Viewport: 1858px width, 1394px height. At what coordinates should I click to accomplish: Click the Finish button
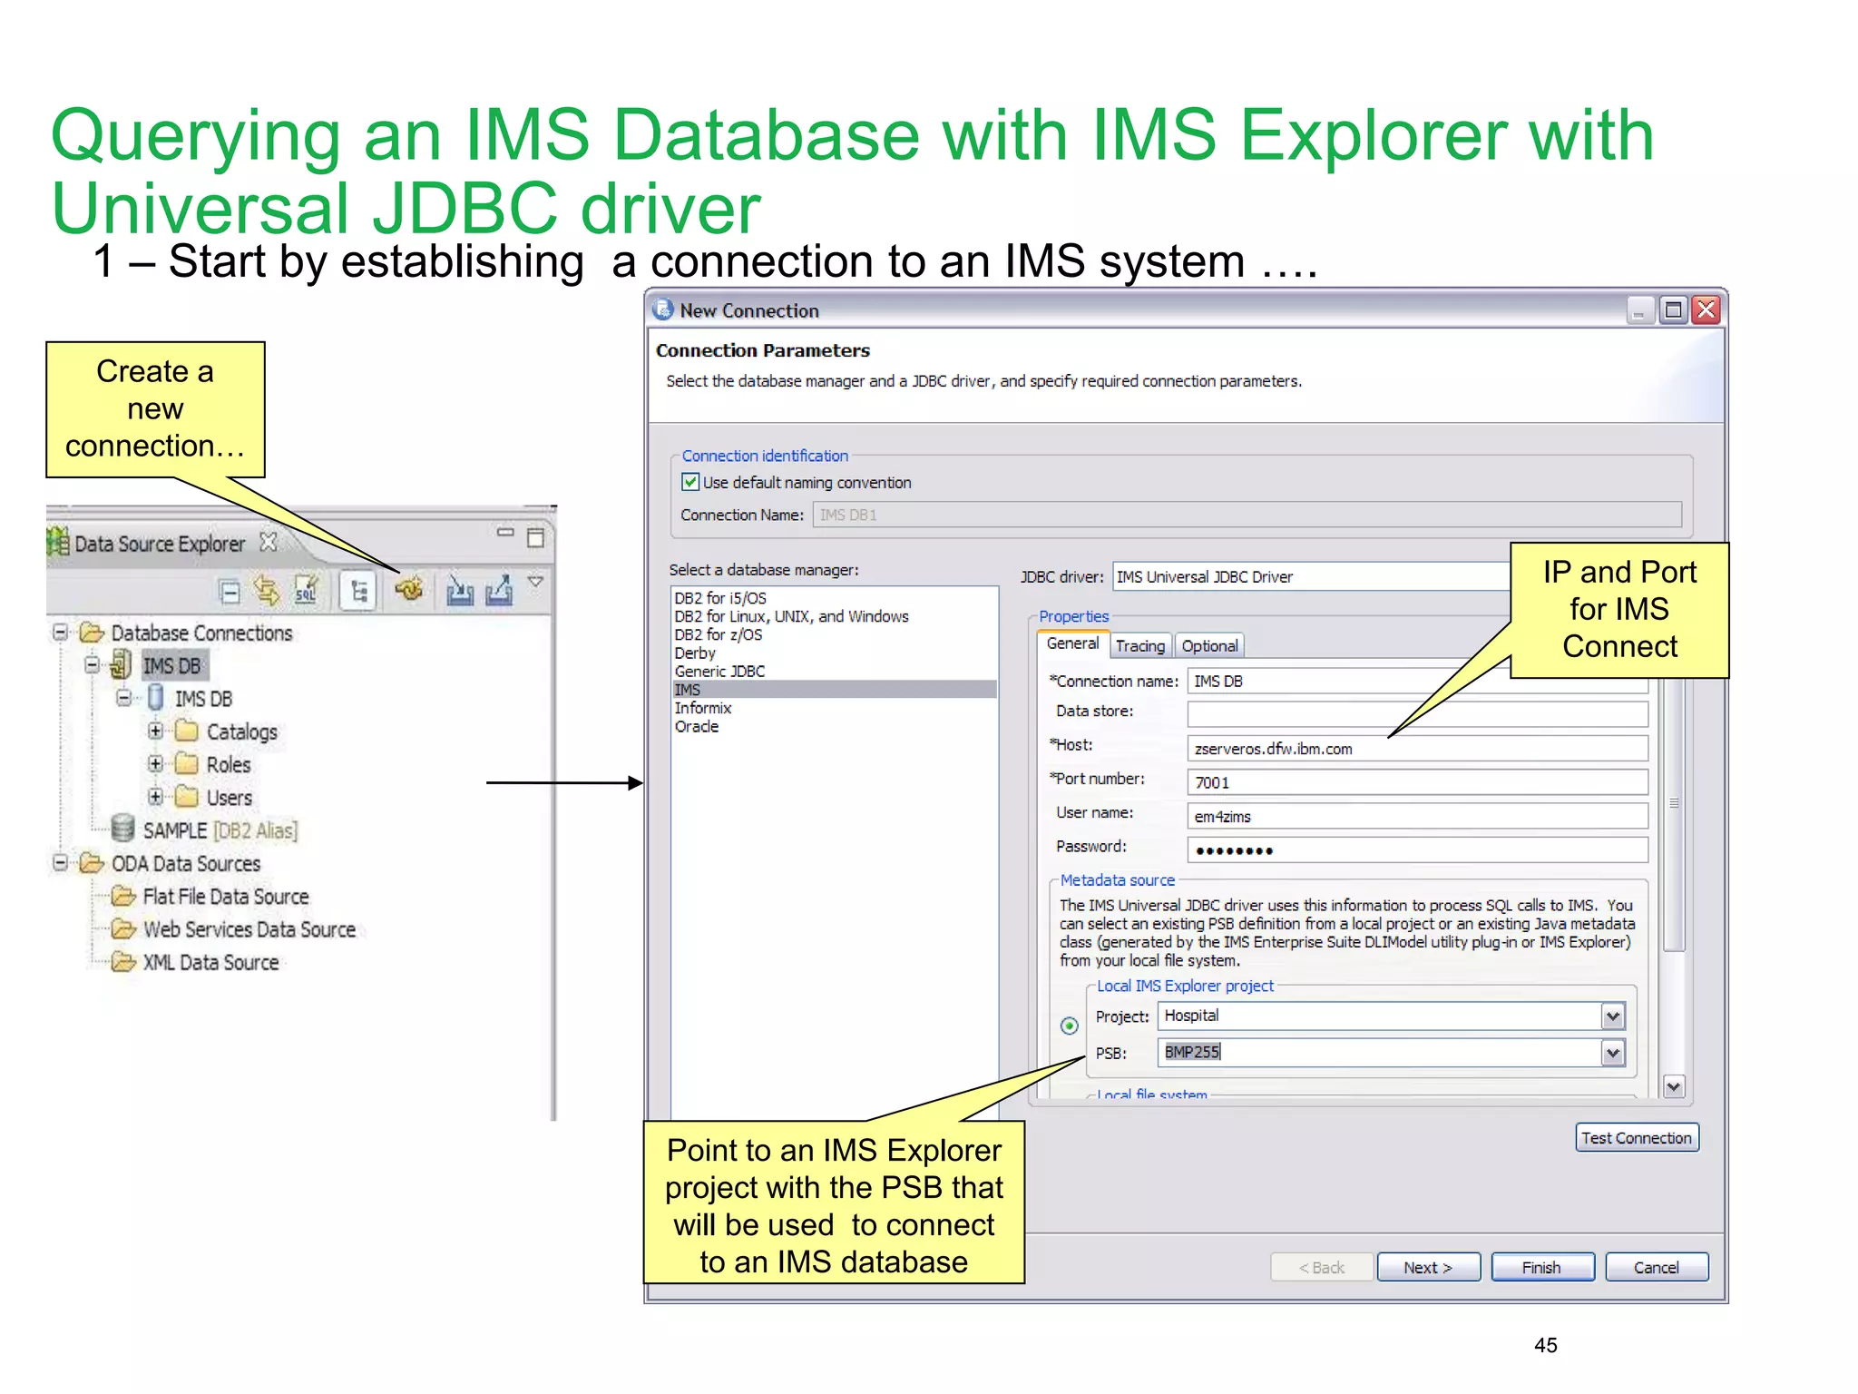coord(1542,1267)
